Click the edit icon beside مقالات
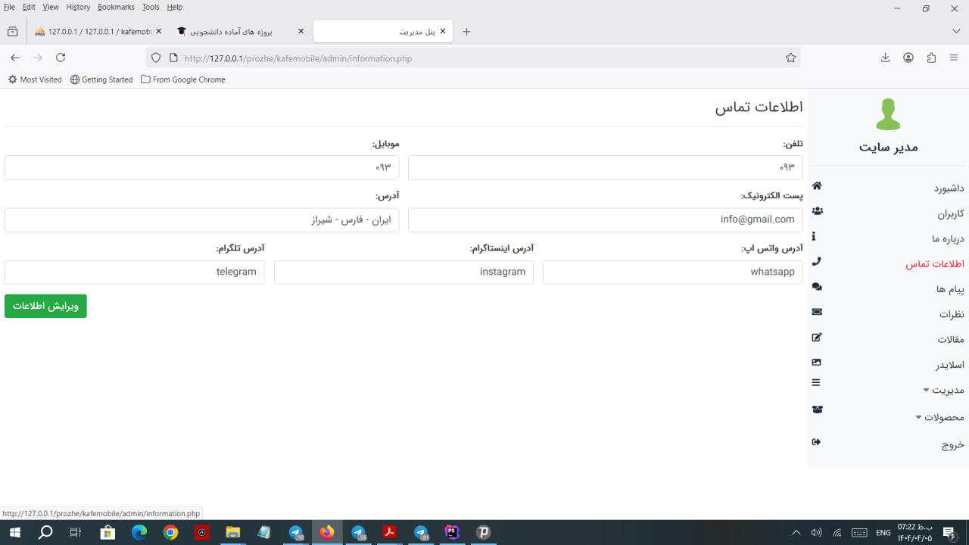Image resolution: width=969 pixels, height=545 pixels. [x=817, y=338]
